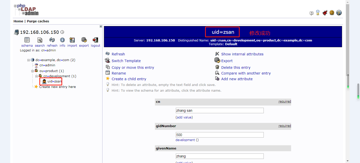The image size is (360, 163).
Task: Select the cn value input containing zhang san
Action: pos(220,110)
